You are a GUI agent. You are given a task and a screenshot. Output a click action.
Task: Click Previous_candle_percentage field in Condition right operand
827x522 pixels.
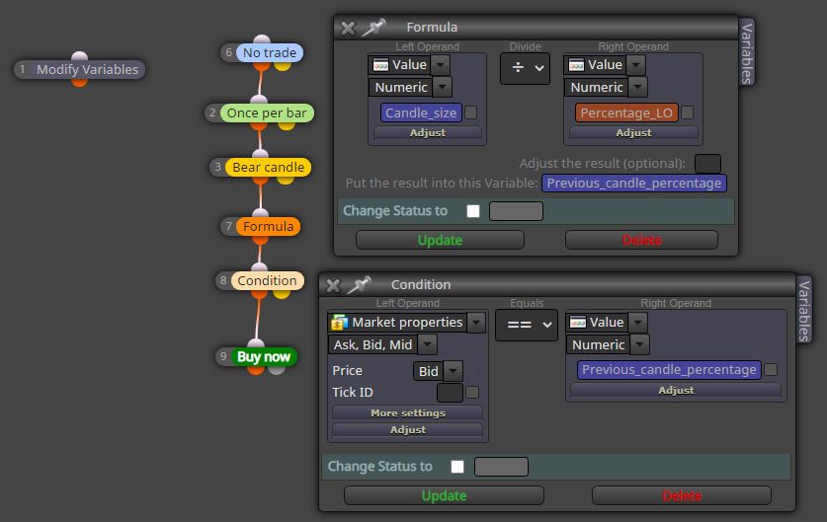pos(669,370)
